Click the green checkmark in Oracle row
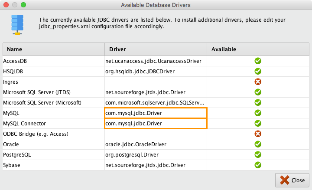Viewport: 312px width, 190px height. click(258, 144)
